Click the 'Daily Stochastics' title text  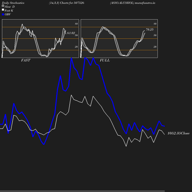[13, 3]
